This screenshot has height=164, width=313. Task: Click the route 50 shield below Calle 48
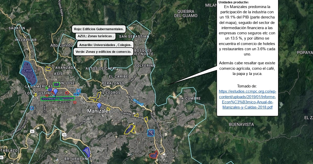tap(64, 135)
